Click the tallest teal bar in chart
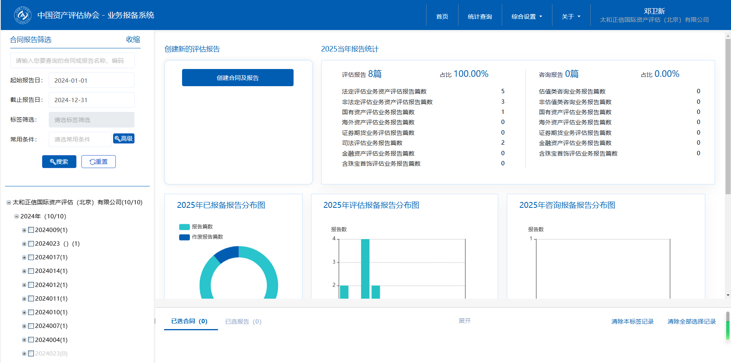This screenshot has height=363, width=731. click(365, 268)
